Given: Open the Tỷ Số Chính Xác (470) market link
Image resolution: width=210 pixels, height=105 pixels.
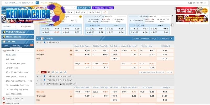Looking at the screenshot, I should [15, 64].
